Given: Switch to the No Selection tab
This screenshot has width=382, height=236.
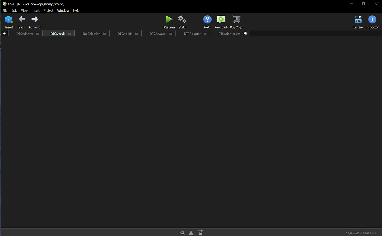Looking at the screenshot, I should pos(92,33).
